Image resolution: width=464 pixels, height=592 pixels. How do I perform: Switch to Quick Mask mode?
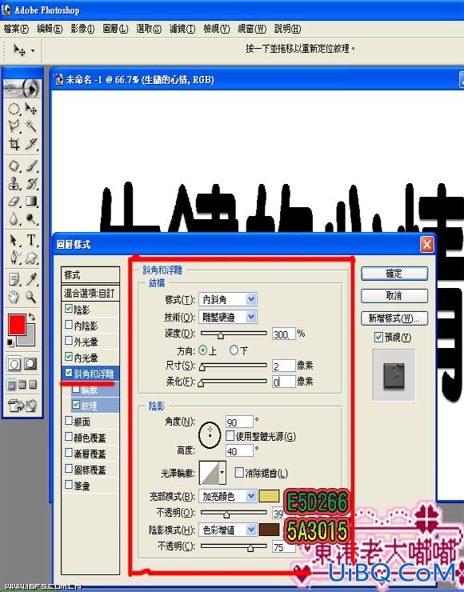pos(31,364)
